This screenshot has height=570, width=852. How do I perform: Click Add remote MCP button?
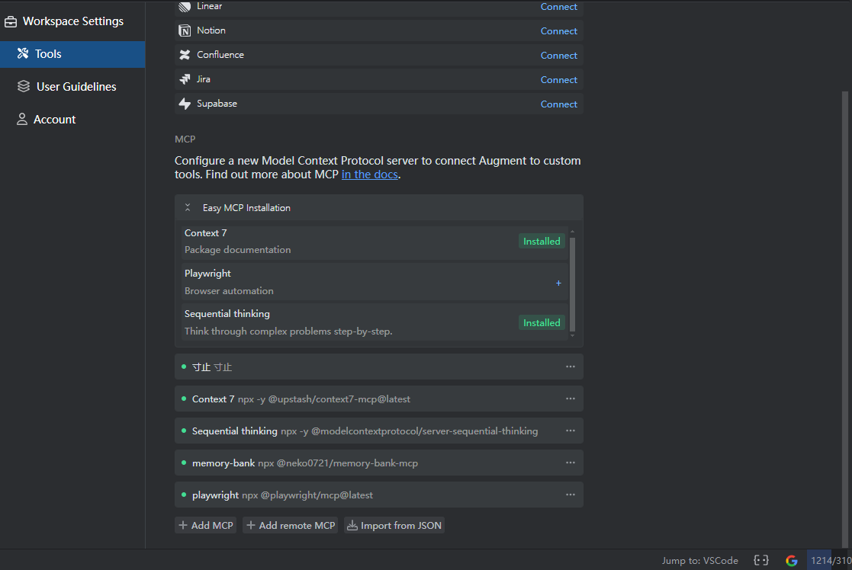(x=290, y=526)
